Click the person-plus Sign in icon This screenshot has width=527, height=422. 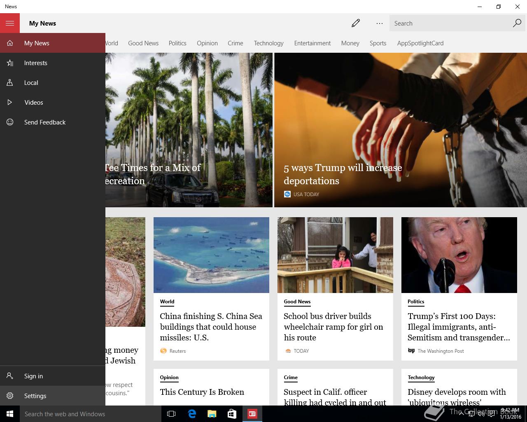point(10,376)
